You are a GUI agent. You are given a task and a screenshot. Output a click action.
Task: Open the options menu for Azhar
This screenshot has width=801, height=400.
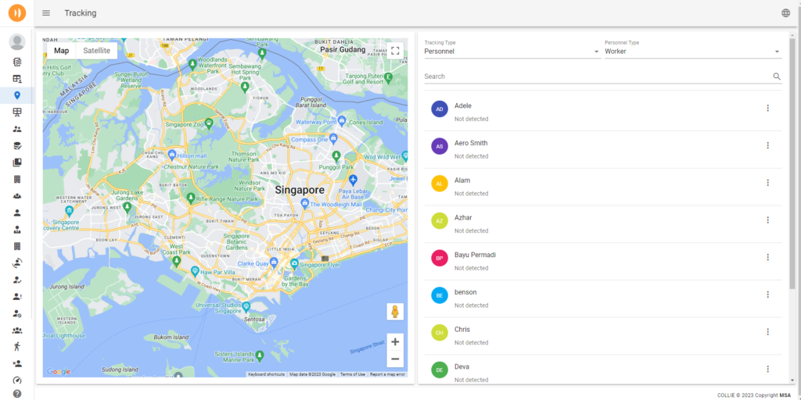click(767, 220)
